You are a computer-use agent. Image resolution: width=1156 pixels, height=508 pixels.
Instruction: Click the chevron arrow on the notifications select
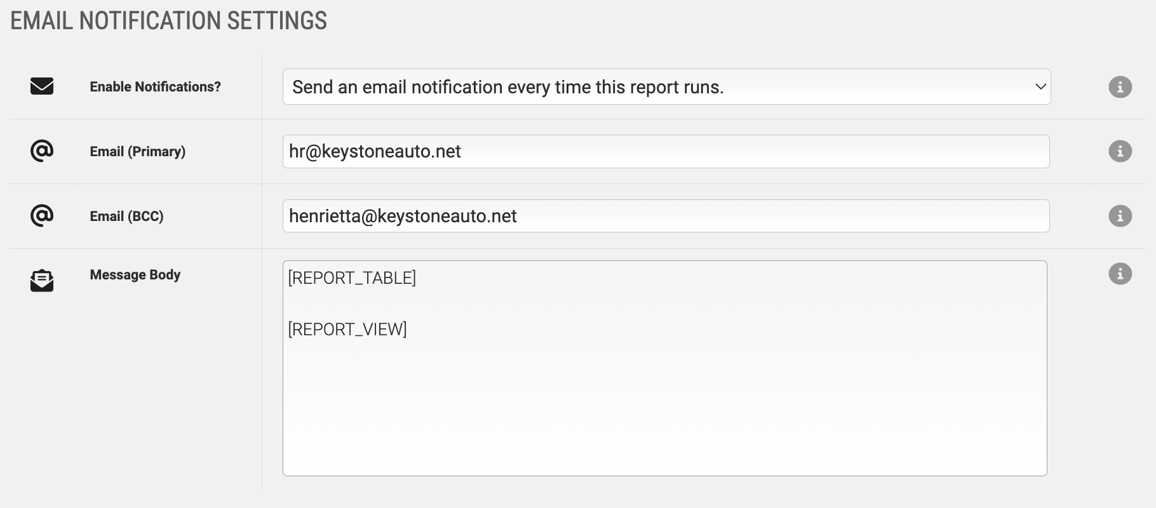1040,86
